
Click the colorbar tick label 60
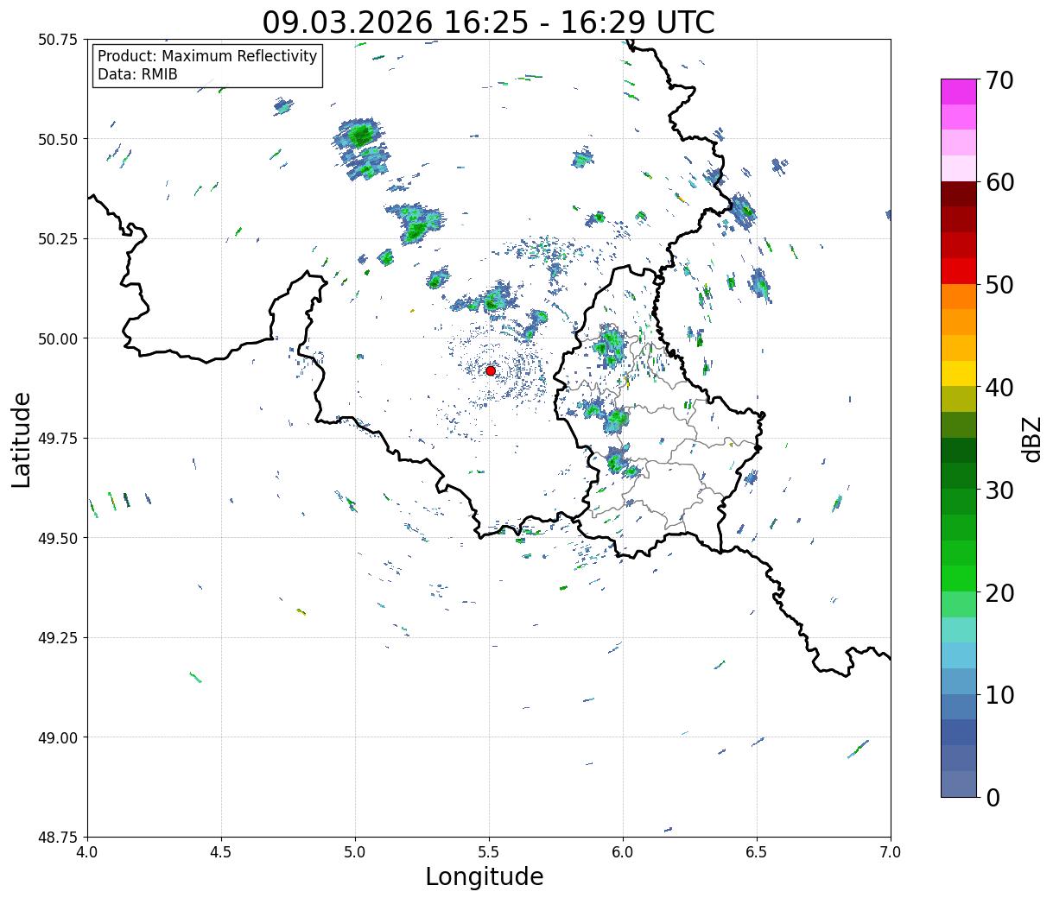click(999, 182)
